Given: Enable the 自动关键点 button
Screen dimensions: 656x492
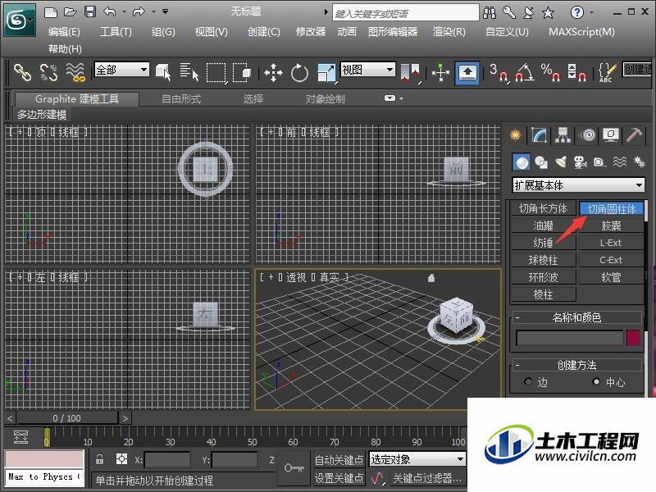Looking at the screenshot, I should (339, 460).
